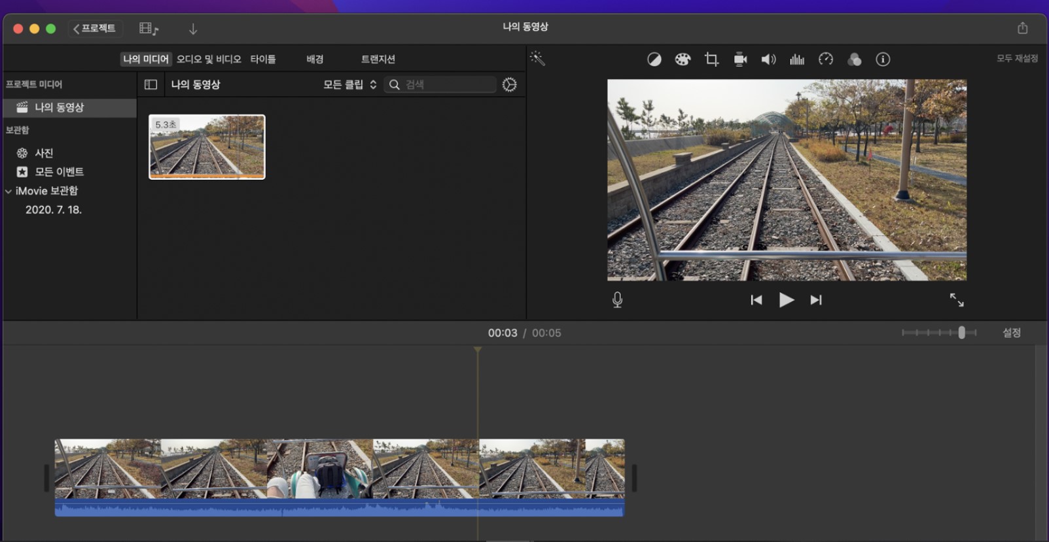This screenshot has width=1049, height=542.
Task: Open the 모든 클립 filter dropdown
Action: (x=350, y=84)
